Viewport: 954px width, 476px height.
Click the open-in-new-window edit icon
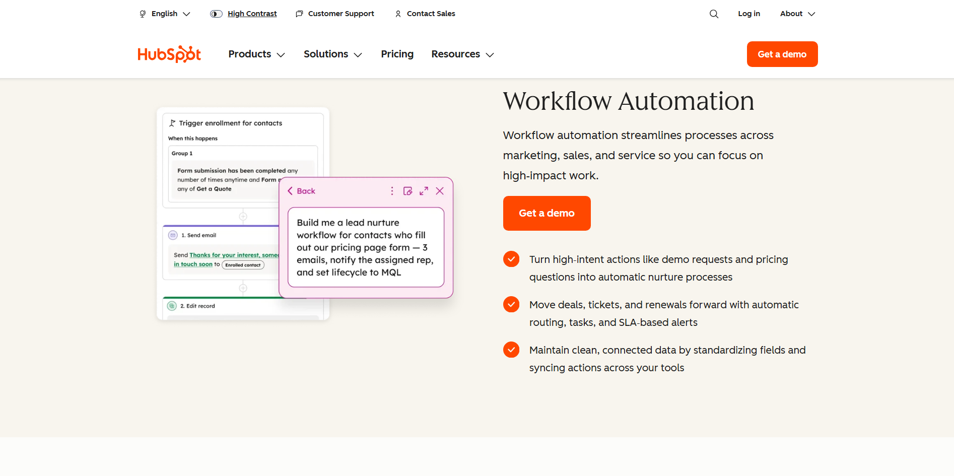(x=408, y=191)
